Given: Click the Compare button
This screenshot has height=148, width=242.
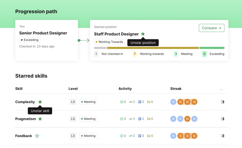Looking at the screenshot, I should click(x=211, y=28).
